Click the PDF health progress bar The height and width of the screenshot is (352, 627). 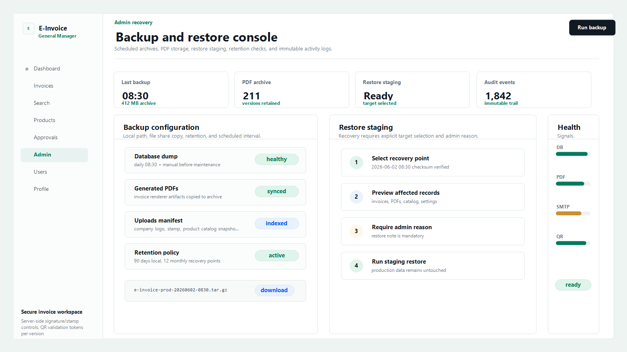[x=573, y=184]
